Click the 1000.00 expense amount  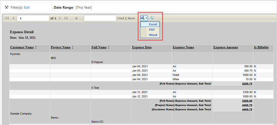tap(247, 96)
